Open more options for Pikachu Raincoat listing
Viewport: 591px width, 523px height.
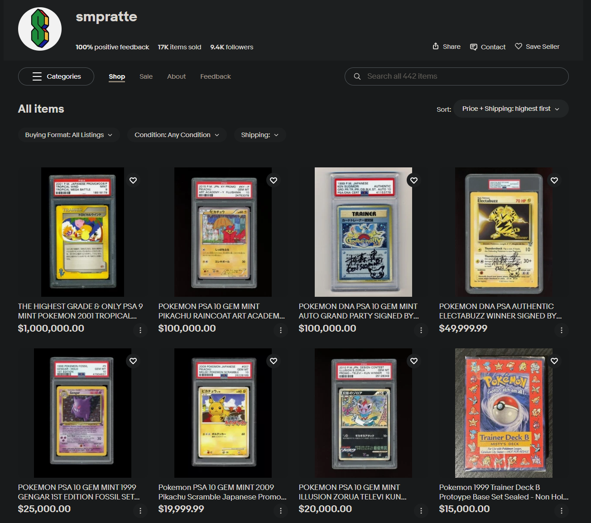[281, 330]
